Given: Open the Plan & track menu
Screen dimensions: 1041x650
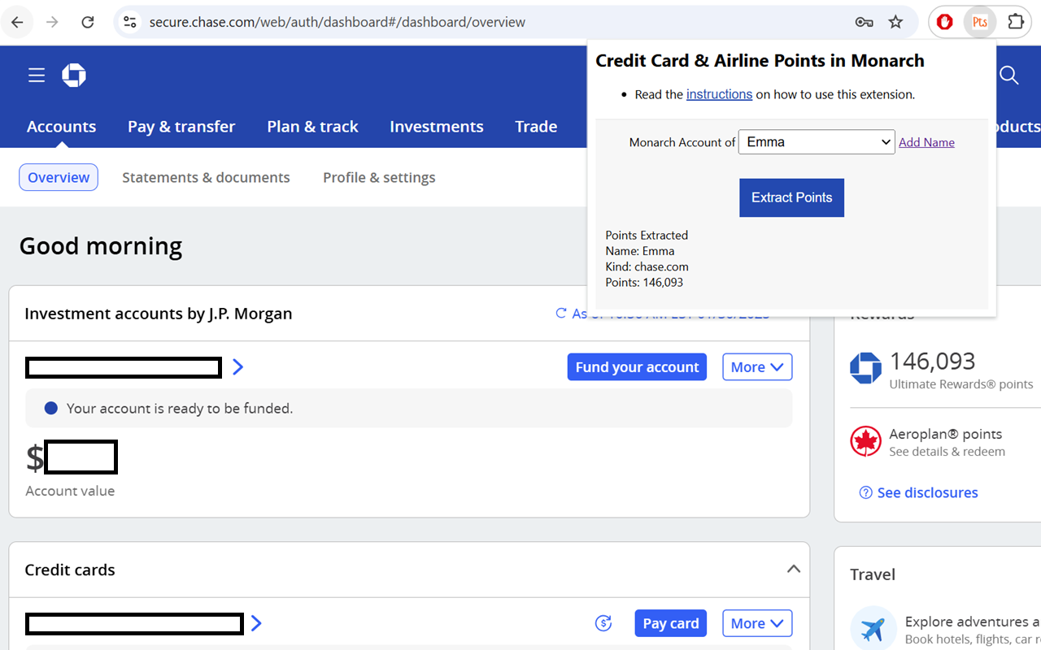Looking at the screenshot, I should [x=312, y=126].
